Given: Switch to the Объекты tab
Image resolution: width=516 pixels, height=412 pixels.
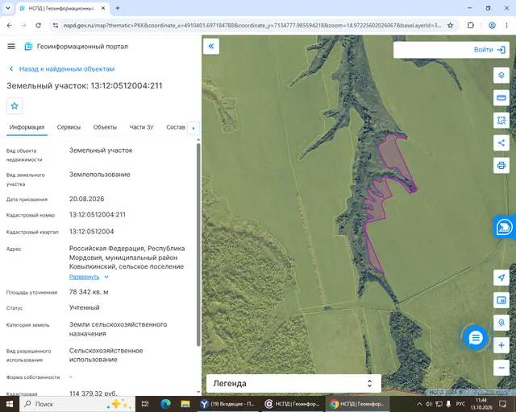Looking at the screenshot, I should [x=105, y=127].
